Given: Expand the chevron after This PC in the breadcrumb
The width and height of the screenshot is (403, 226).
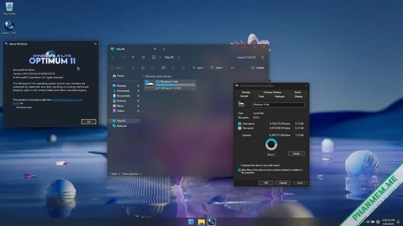Looking at the screenshot, I should tap(179, 57).
